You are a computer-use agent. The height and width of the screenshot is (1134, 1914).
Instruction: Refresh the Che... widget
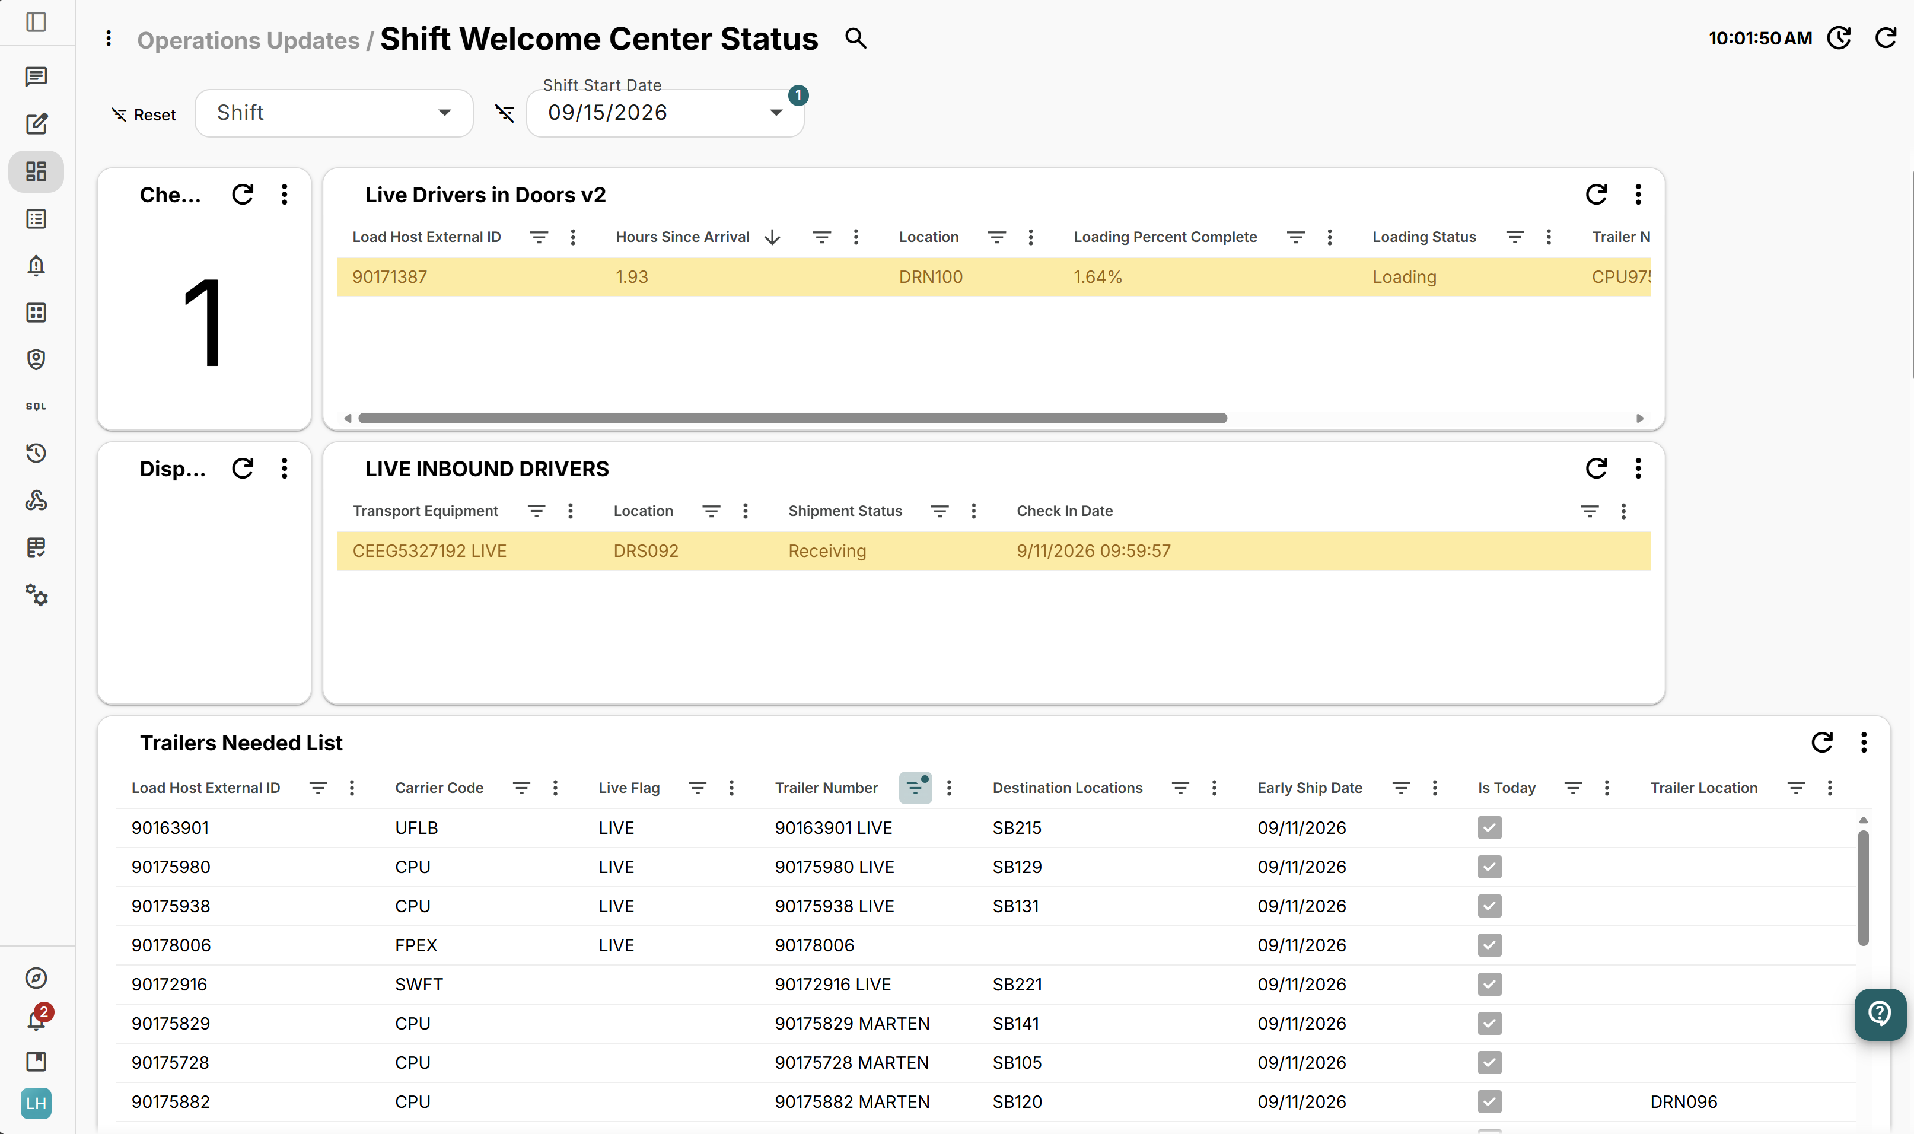pyautogui.click(x=243, y=194)
